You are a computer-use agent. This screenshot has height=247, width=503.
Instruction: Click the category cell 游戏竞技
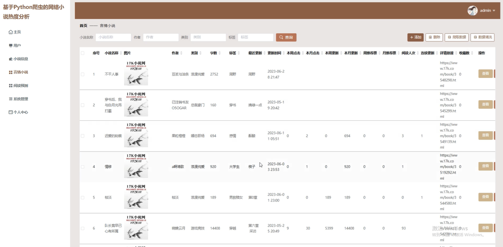coord(198,228)
